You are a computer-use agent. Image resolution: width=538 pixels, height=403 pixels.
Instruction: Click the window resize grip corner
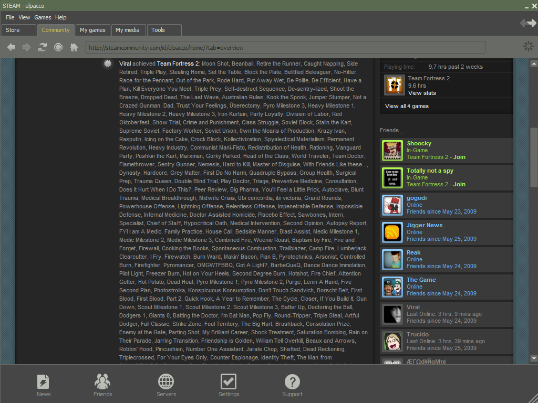coord(533,398)
